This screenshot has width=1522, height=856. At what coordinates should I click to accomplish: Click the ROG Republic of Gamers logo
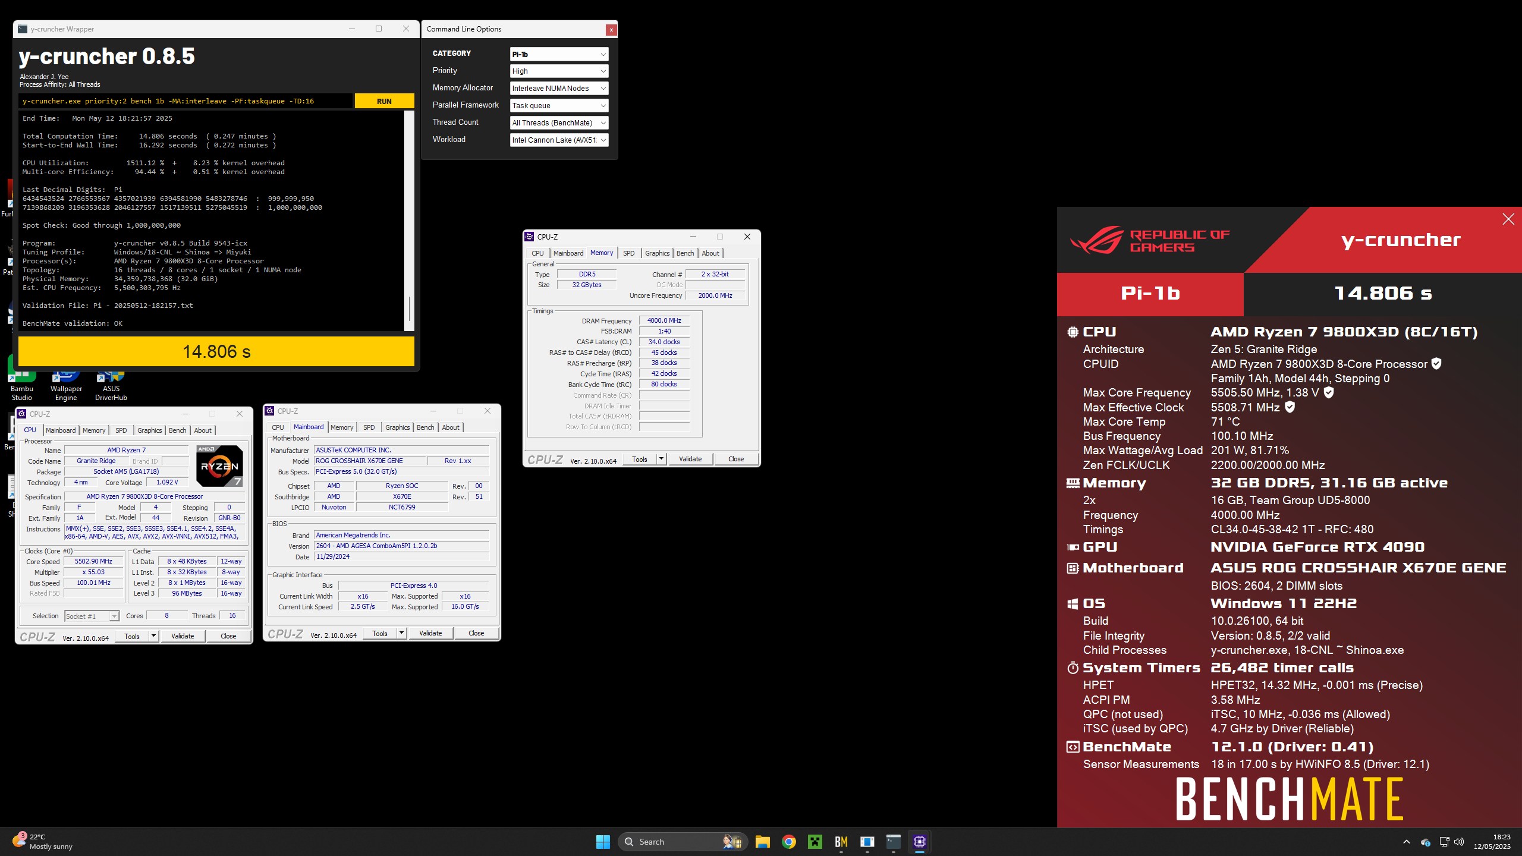(x=1150, y=240)
